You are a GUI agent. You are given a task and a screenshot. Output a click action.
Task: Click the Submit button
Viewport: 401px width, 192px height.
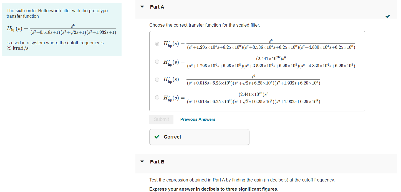coord(161,119)
